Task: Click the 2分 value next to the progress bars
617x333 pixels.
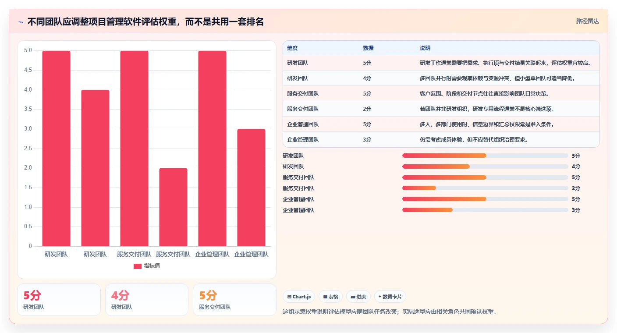Action: [x=576, y=188]
